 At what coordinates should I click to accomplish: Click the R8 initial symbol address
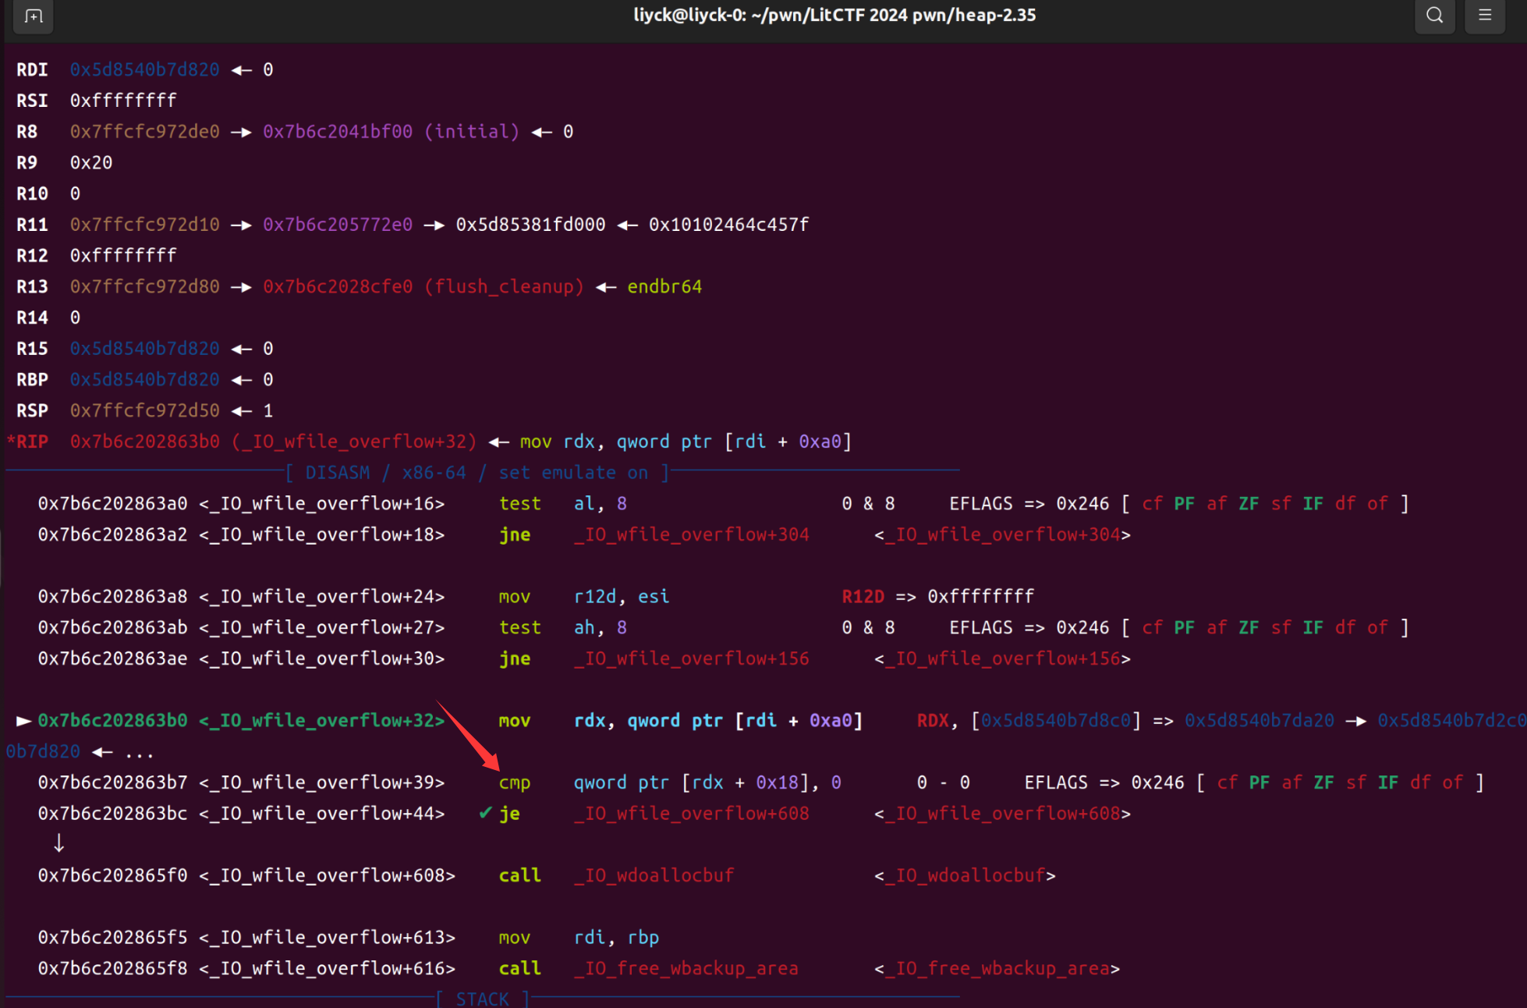pos(338,131)
